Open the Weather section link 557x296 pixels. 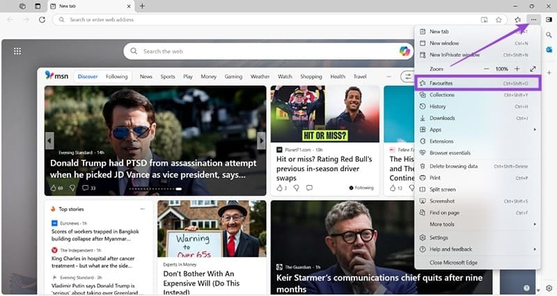pyautogui.click(x=260, y=77)
